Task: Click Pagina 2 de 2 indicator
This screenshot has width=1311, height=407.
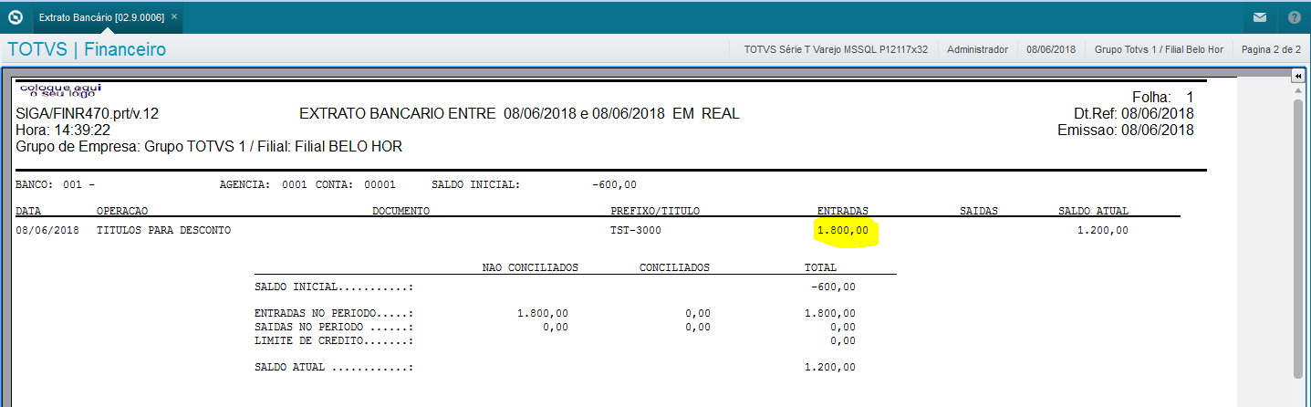Action: 1271,49
